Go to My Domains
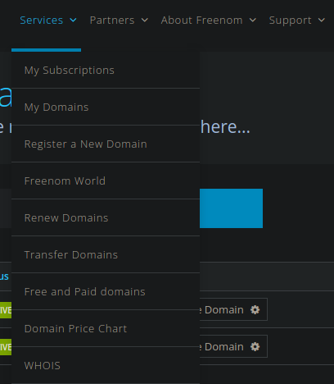334x384 pixels. 106,107
